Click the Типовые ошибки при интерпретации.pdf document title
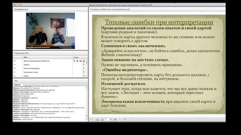 (110, 9)
